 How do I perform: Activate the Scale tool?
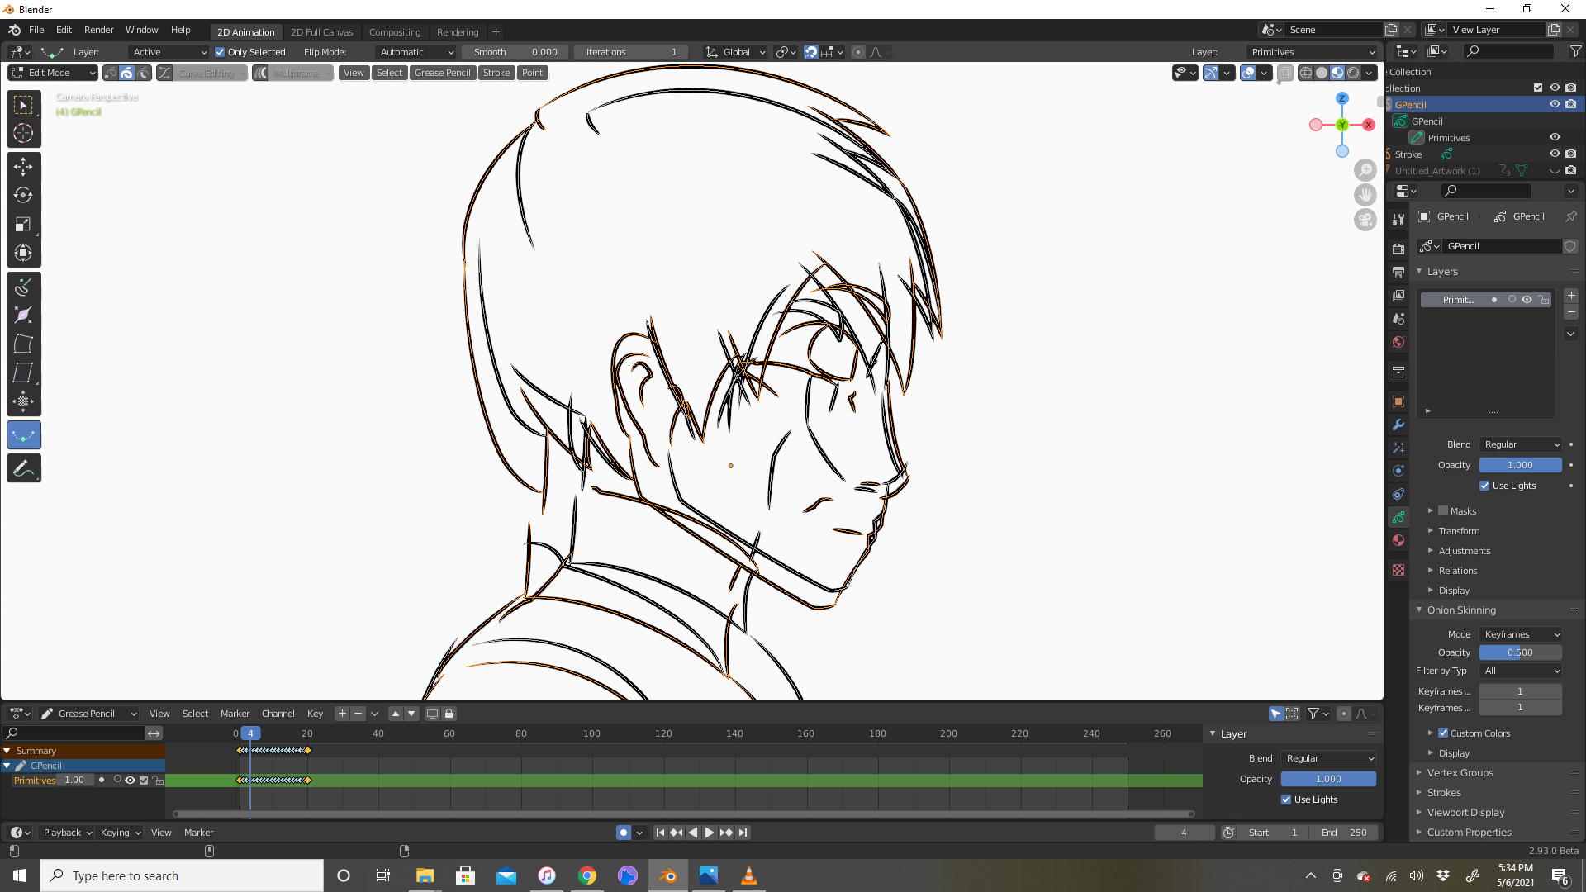(23, 225)
